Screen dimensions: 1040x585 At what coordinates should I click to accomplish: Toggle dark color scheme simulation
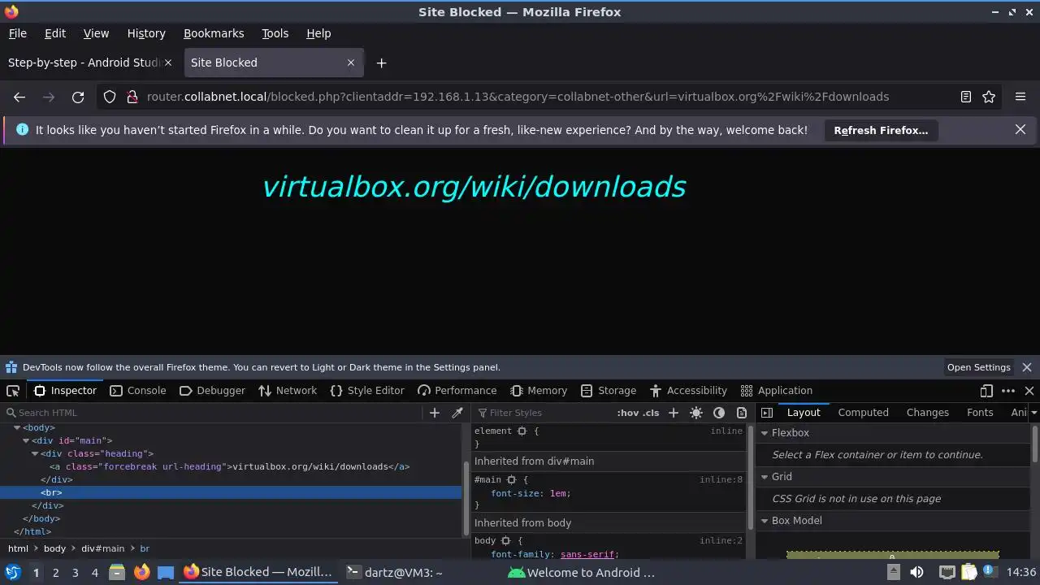coord(719,413)
